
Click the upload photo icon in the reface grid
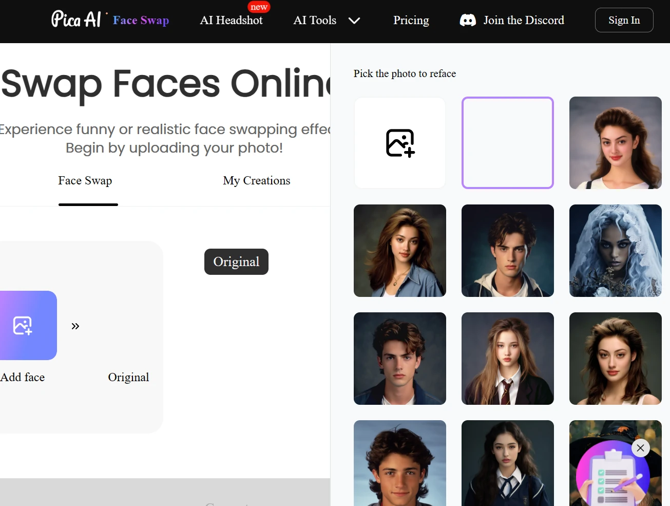(400, 143)
